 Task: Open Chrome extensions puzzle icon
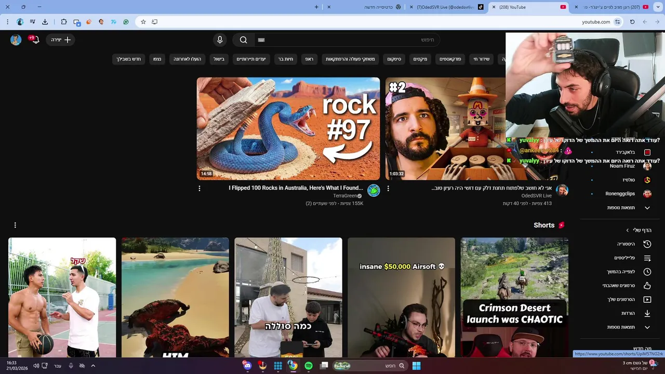[64, 22]
